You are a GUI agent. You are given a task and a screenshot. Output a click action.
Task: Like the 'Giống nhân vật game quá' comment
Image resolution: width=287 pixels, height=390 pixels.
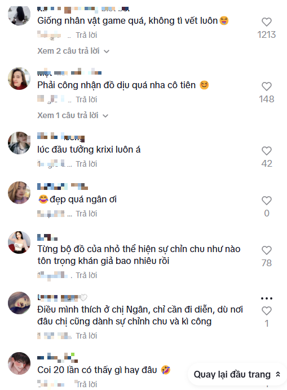pos(266,22)
